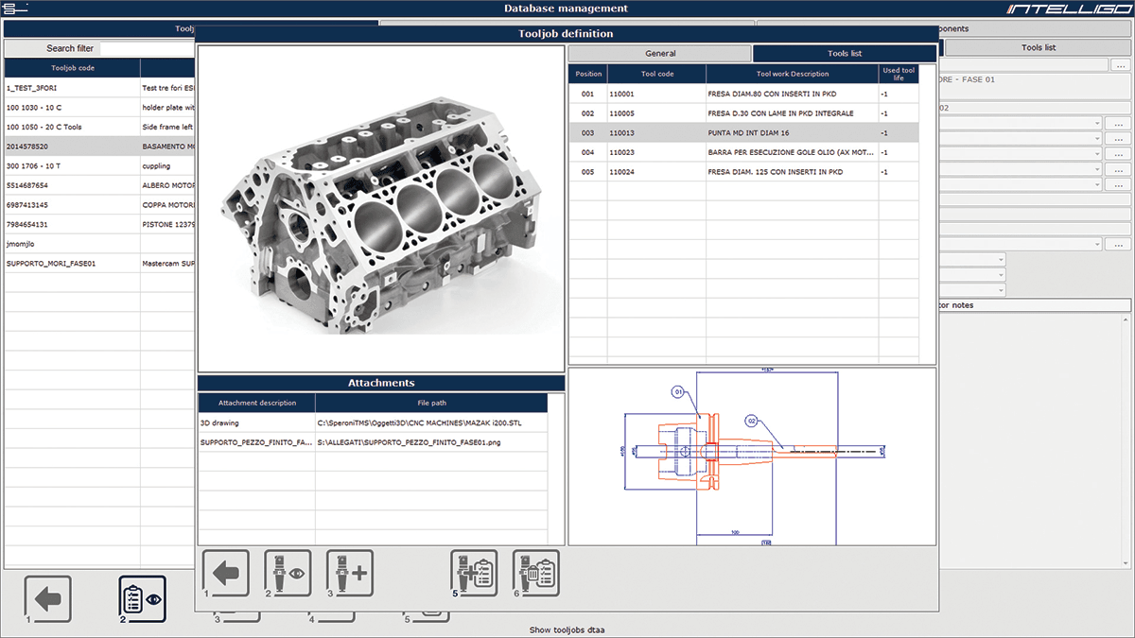Click the Tool code column header
This screenshot has height=638, width=1135.
tap(655, 74)
